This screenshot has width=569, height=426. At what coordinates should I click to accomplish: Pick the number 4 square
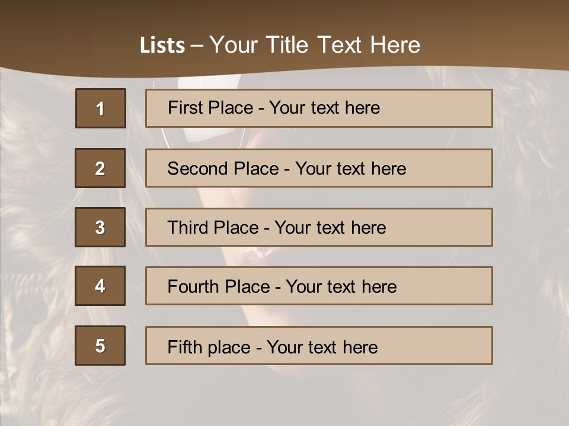point(100,286)
